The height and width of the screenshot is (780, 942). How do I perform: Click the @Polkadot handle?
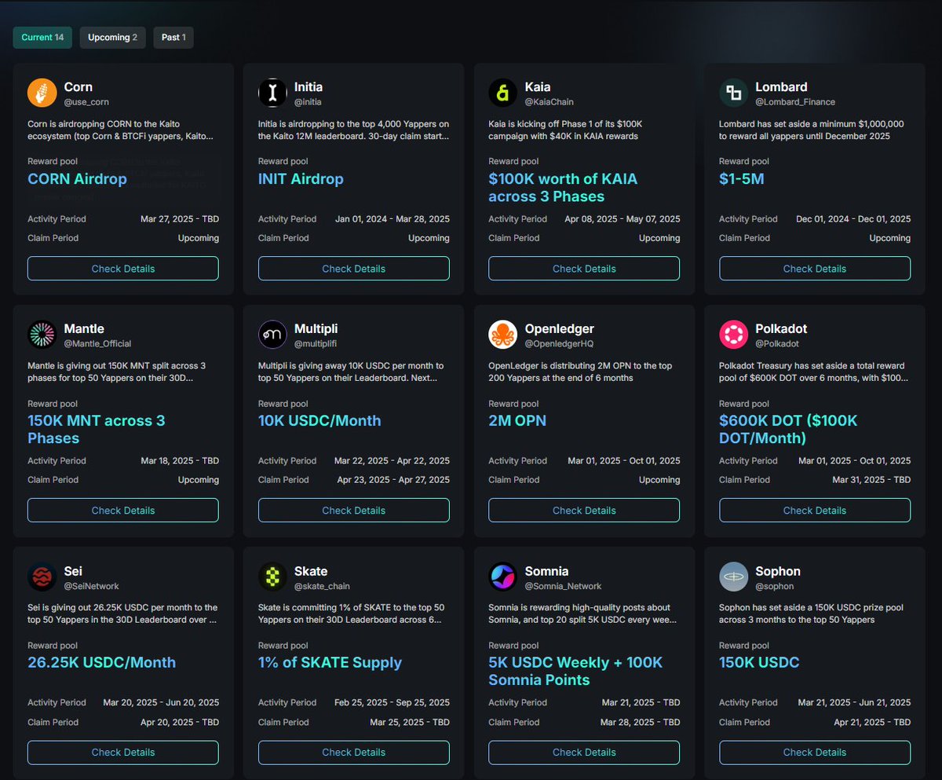tap(777, 344)
